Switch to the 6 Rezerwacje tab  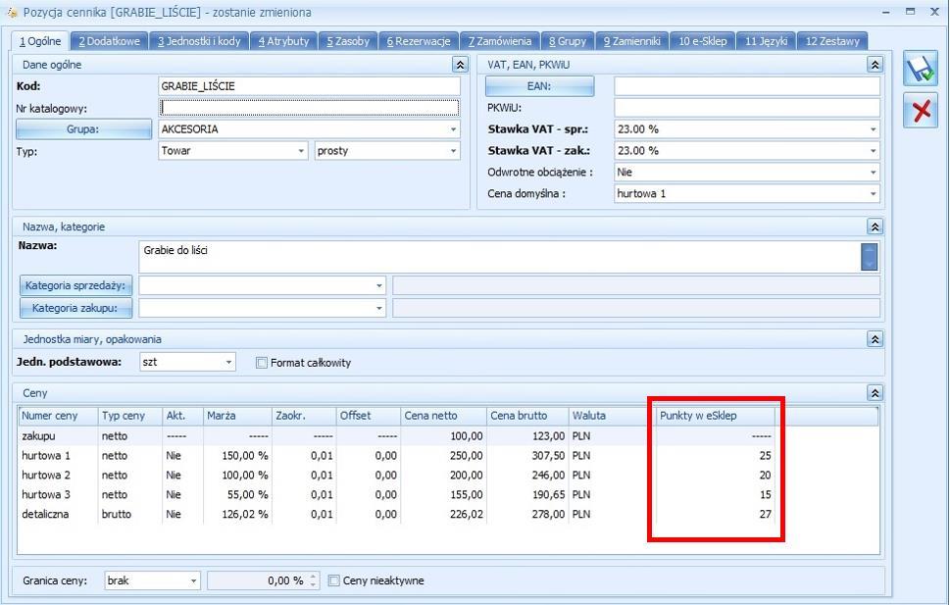419,41
